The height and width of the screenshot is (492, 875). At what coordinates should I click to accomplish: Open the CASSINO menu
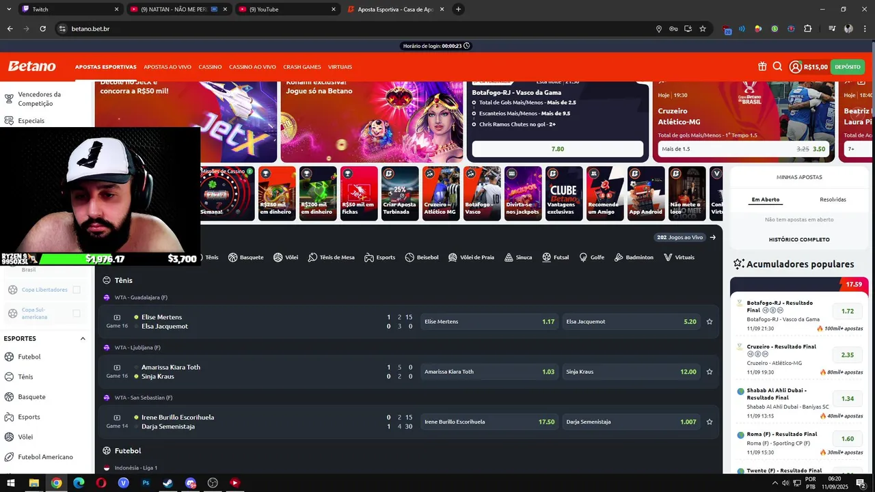pyautogui.click(x=211, y=67)
